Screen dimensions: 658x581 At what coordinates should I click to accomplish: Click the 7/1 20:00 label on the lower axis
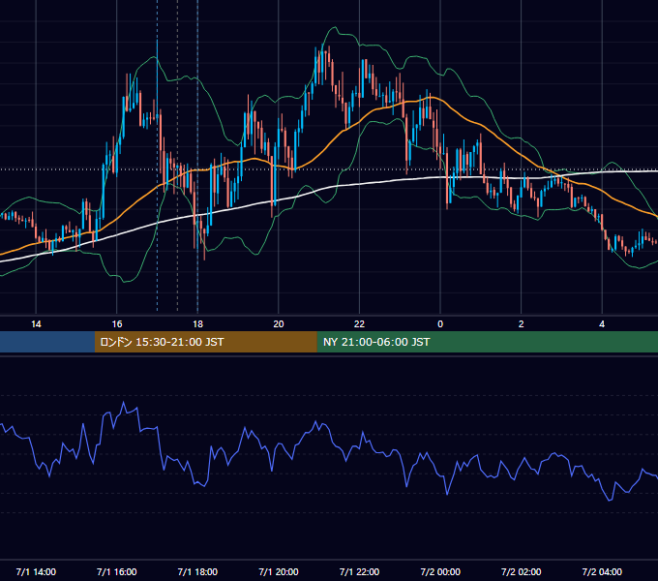[279, 571]
